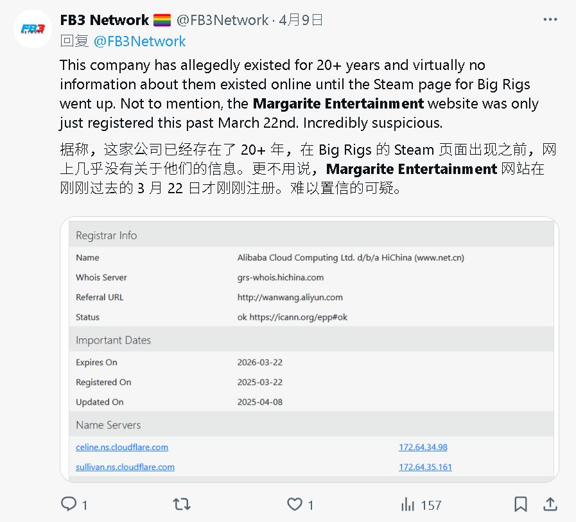Like the tweet with the heart icon
This screenshot has width=576, height=522.
(295, 504)
